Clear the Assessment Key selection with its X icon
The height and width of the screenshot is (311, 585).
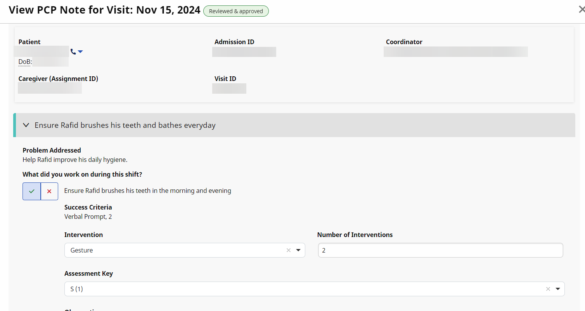coord(548,289)
